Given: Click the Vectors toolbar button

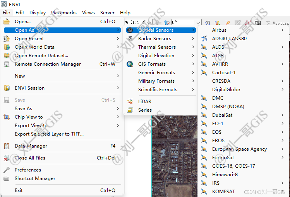Looking at the screenshot, I should pyautogui.click(x=278, y=23).
